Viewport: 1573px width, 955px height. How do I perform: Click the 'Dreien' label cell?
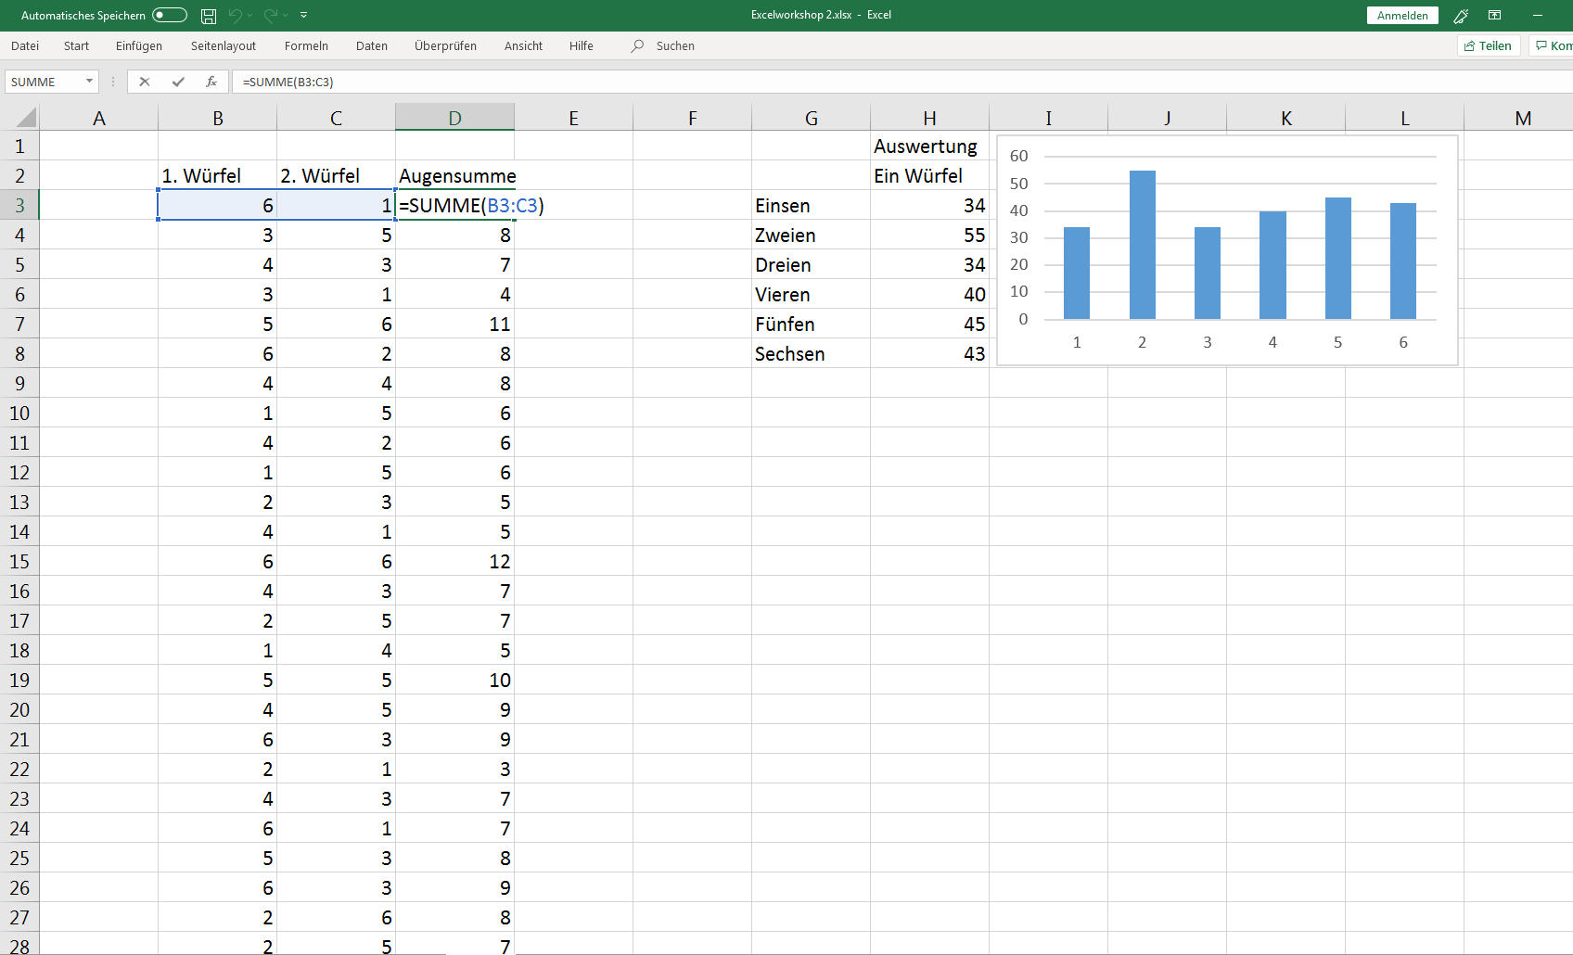click(x=812, y=264)
